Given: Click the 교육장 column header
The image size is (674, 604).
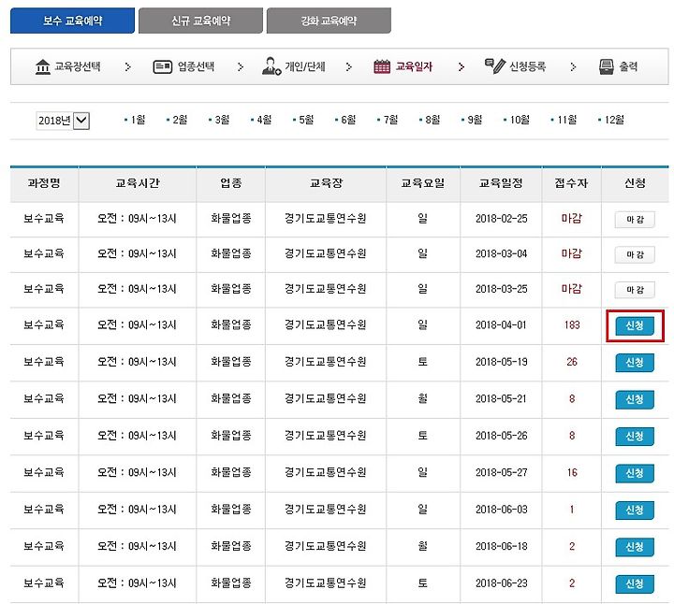Looking at the screenshot, I should coord(326,184).
